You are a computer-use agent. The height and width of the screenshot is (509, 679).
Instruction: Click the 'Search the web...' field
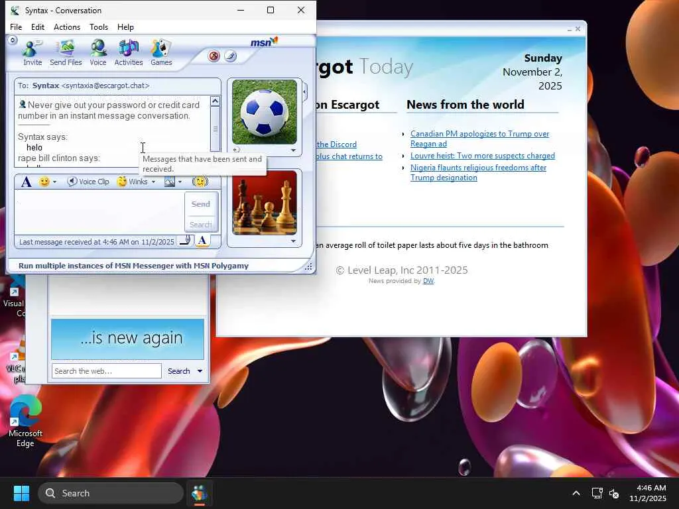pos(107,371)
